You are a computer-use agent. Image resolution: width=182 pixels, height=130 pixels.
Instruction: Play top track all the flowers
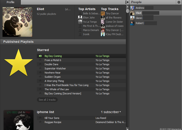pos(113,18)
